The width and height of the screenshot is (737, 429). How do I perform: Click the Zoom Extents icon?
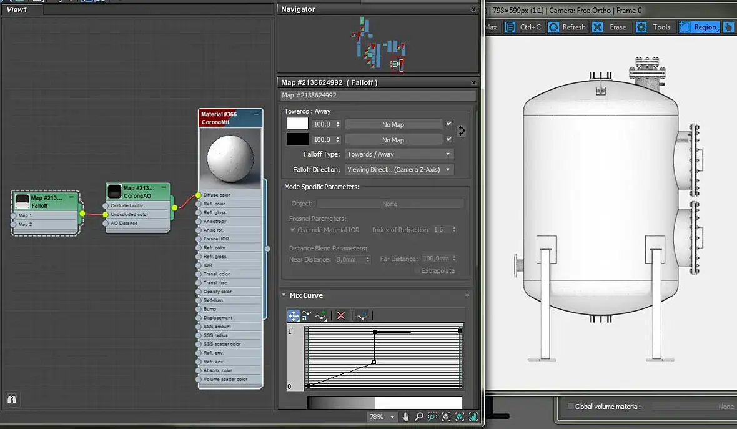447,417
